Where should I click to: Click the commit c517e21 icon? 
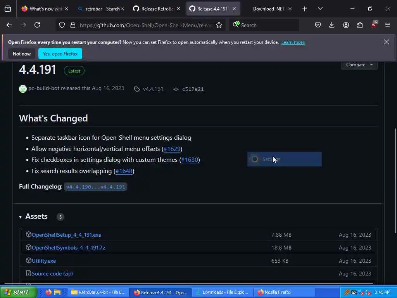click(176, 89)
